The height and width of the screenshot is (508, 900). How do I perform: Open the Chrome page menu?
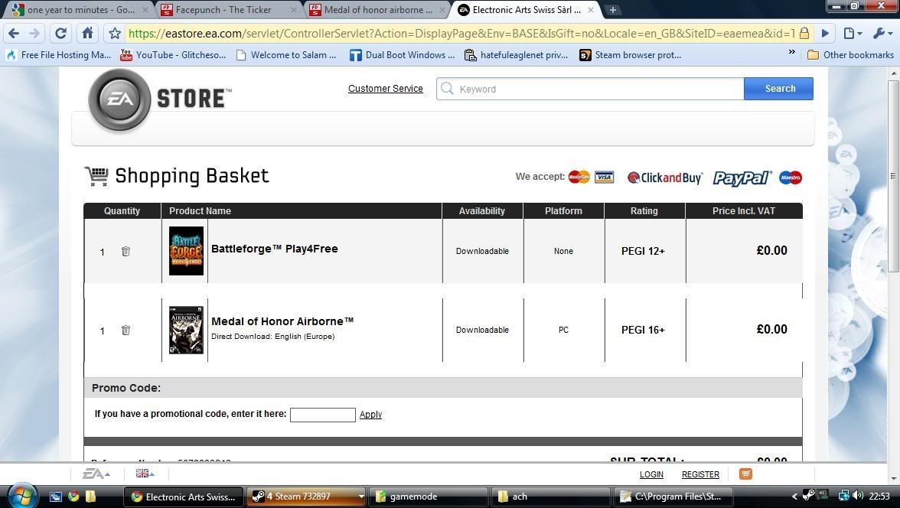(x=853, y=34)
